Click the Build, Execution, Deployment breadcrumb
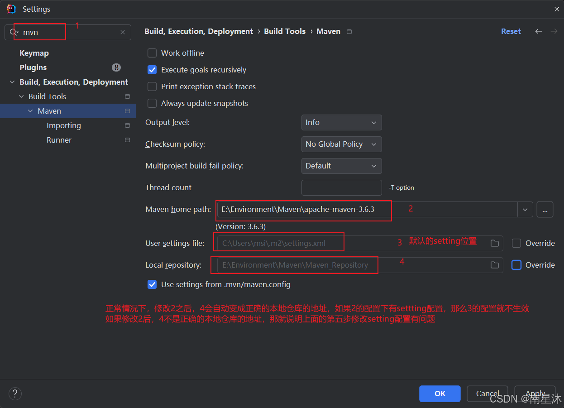The image size is (564, 408). coord(199,31)
